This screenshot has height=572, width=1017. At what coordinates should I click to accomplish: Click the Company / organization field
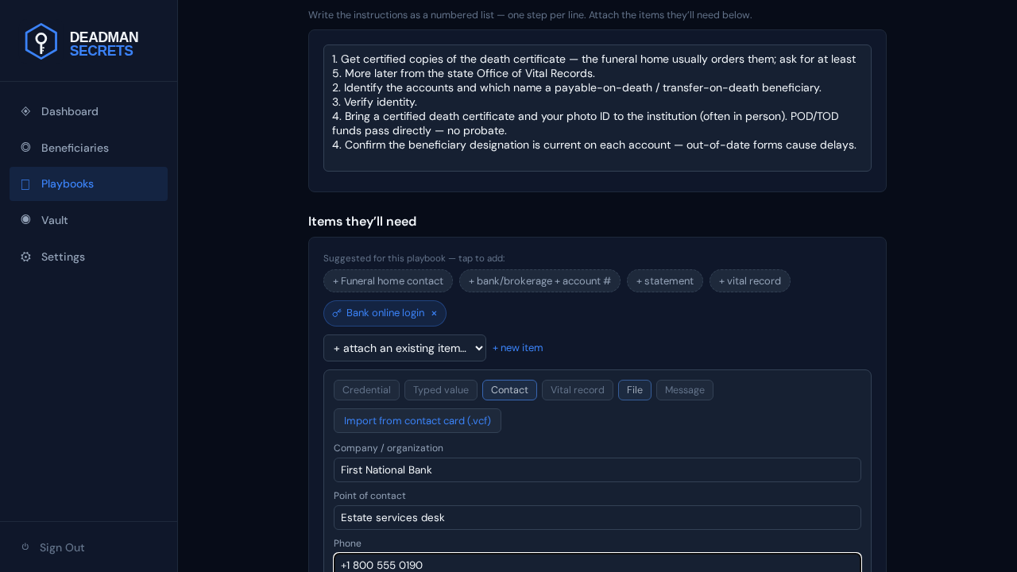click(x=597, y=470)
